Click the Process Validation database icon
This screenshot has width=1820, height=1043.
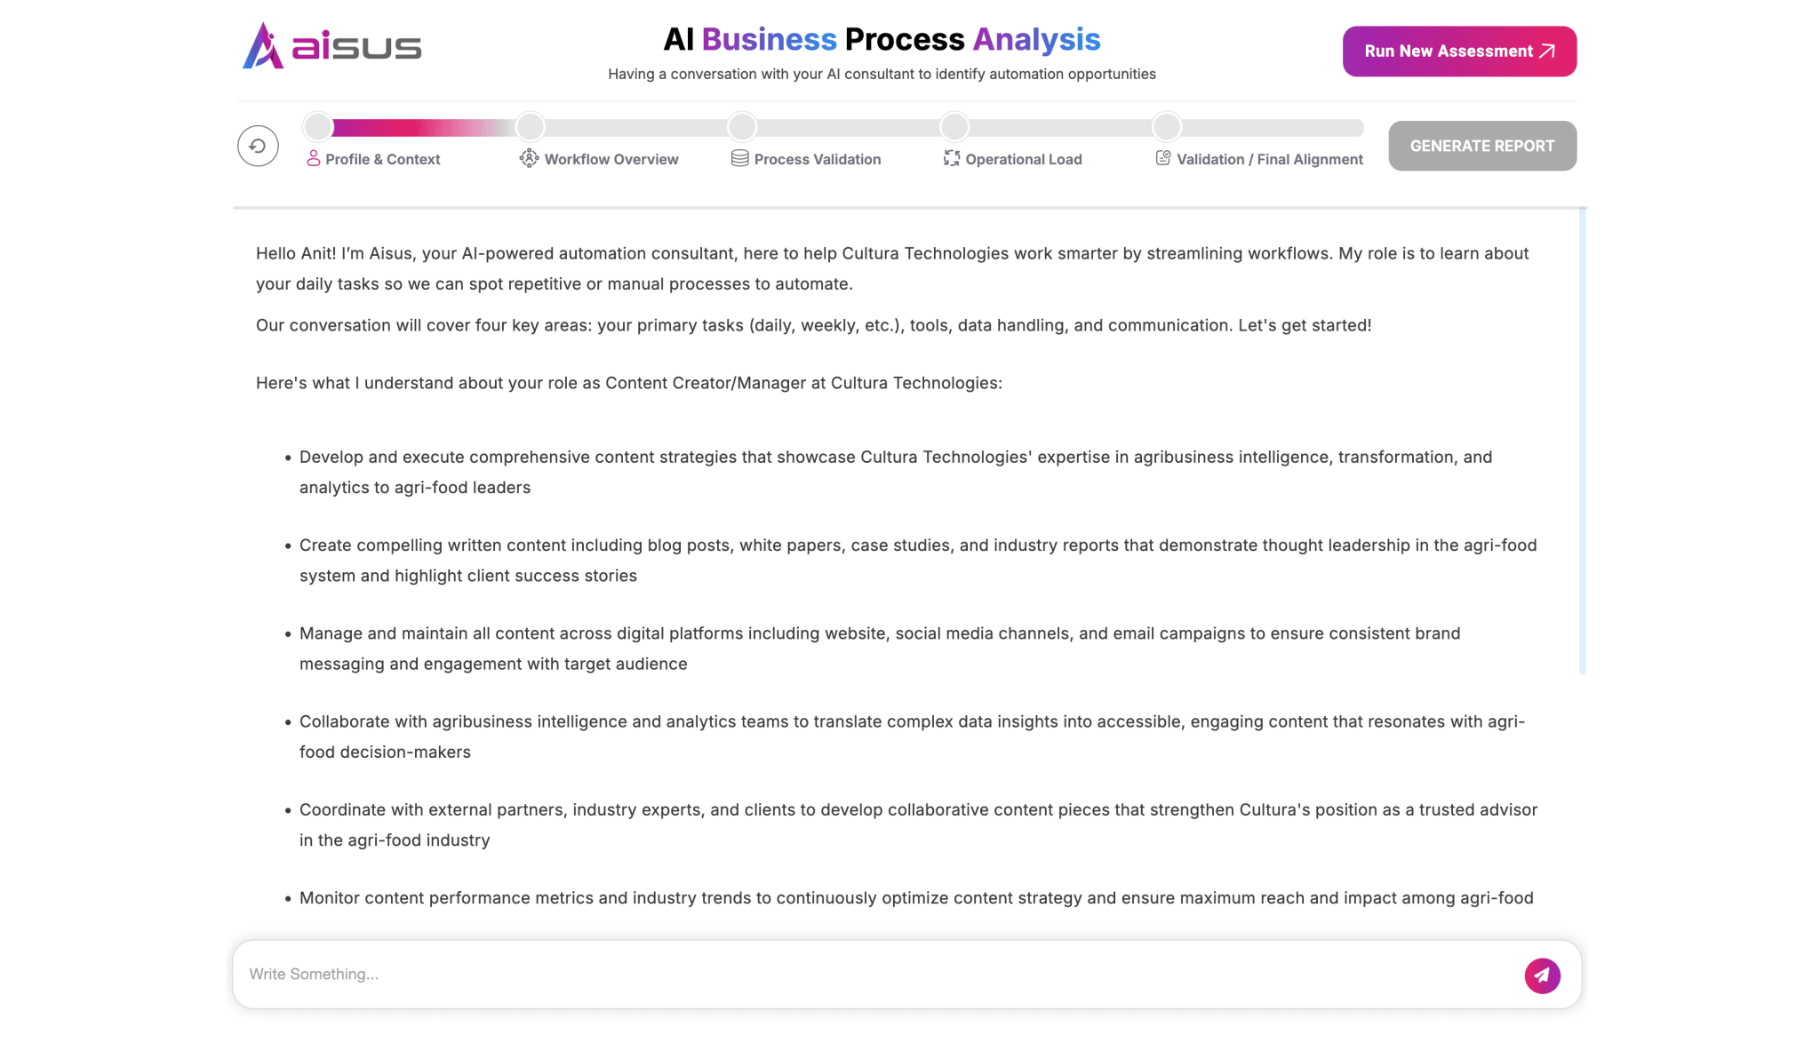click(739, 158)
